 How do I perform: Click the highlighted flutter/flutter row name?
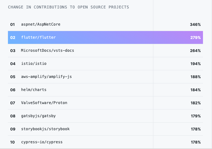(x=38, y=37)
